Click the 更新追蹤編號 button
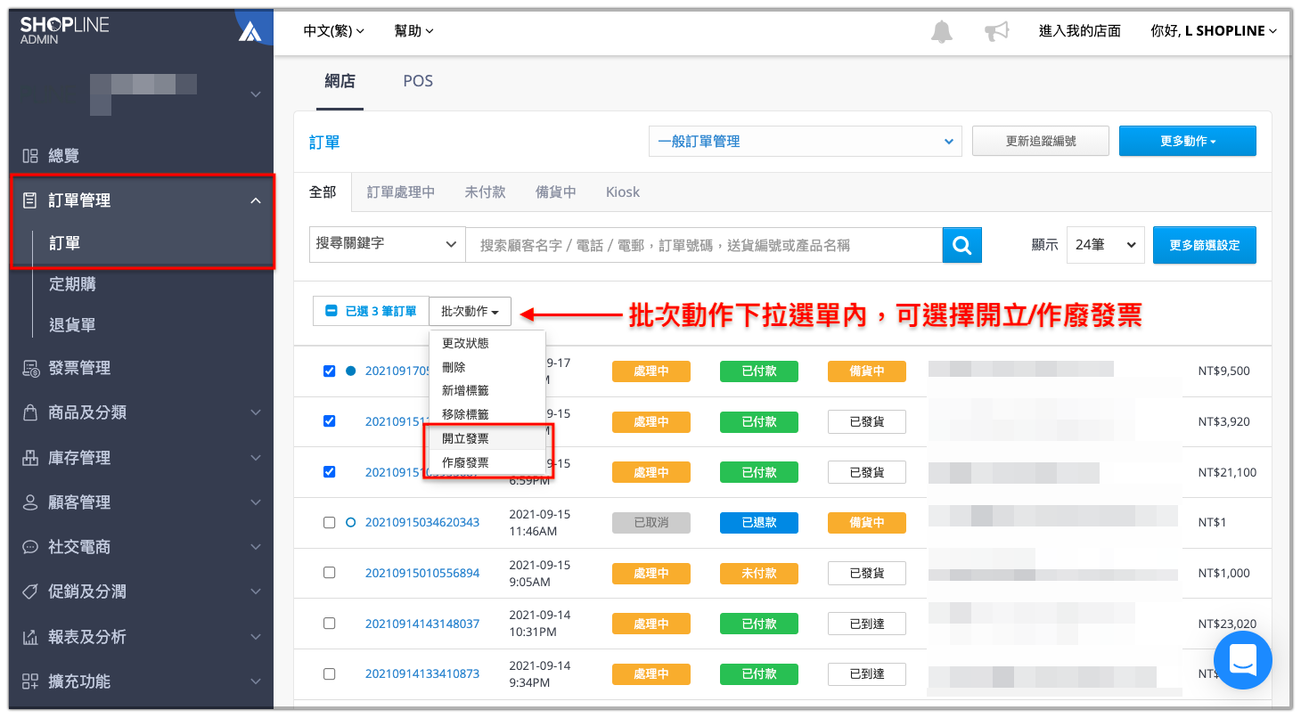Viewport: 1301px width, 718px height. (1040, 141)
